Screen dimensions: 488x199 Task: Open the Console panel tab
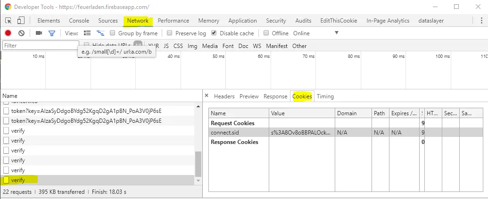click(79, 21)
